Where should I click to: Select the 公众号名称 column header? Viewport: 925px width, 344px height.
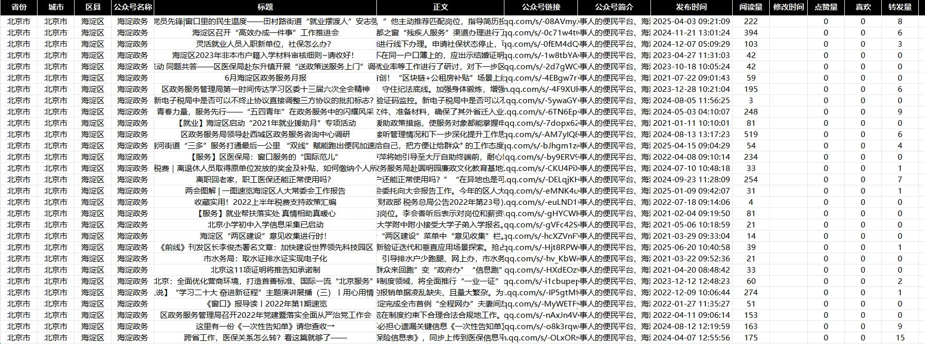tap(132, 7)
